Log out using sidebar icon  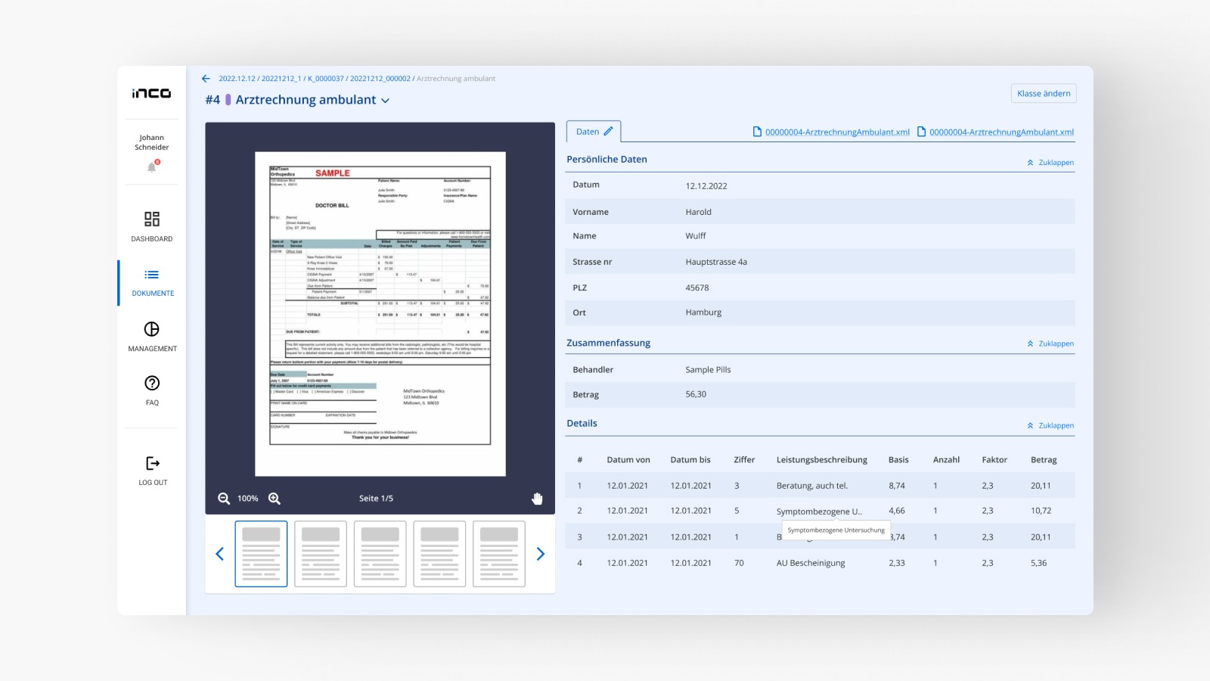pos(152,470)
